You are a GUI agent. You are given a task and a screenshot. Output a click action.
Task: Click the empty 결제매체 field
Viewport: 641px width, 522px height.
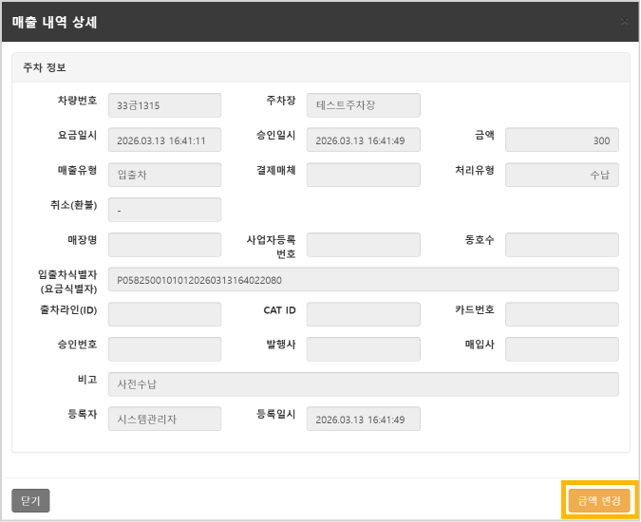(363, 175)
